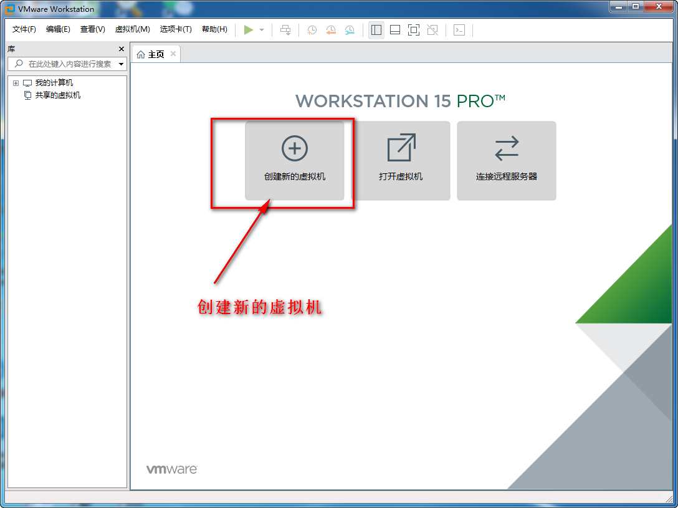Image resolution: width=678 pixels, height=508 pixels.
Task: Open the 查看(V) menu
Action: [92, 29]
